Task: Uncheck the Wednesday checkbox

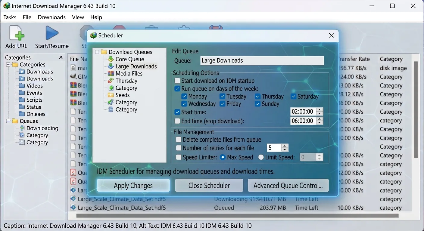Action: [x=184, y=104]
